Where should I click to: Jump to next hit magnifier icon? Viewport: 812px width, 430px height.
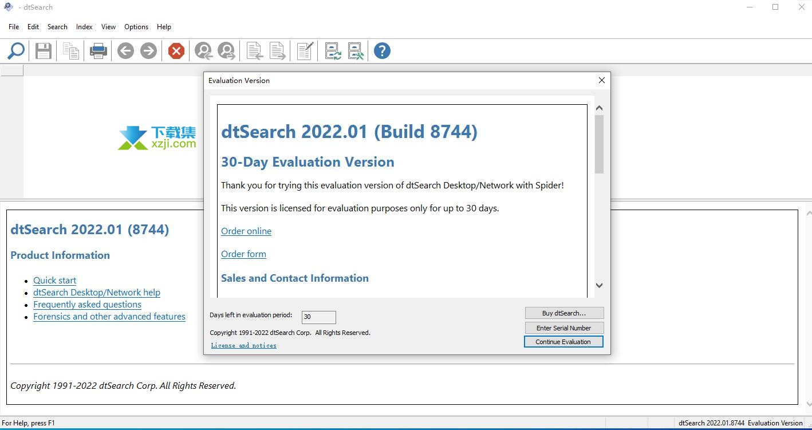click(227, 51)
